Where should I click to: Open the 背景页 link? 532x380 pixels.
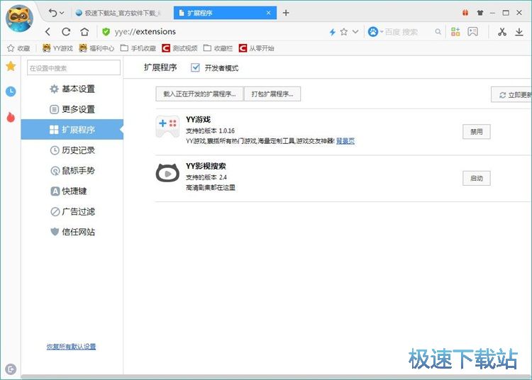click(x=345, y=141)
